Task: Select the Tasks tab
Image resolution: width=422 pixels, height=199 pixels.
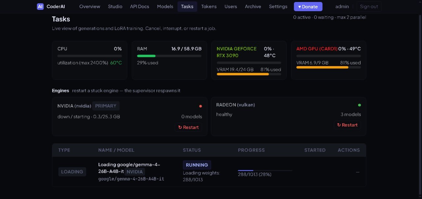Action: click(187, 7)
